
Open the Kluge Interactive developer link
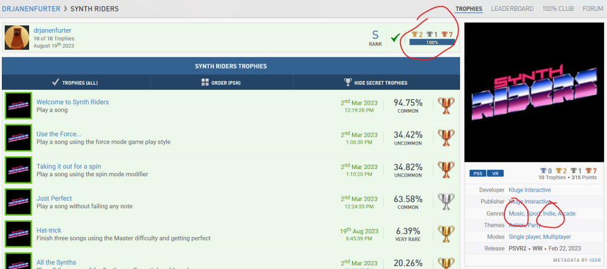[x=529, y=190]
